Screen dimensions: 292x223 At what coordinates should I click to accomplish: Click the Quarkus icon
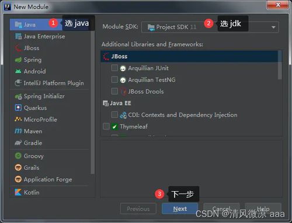click(x=18, y=107)
